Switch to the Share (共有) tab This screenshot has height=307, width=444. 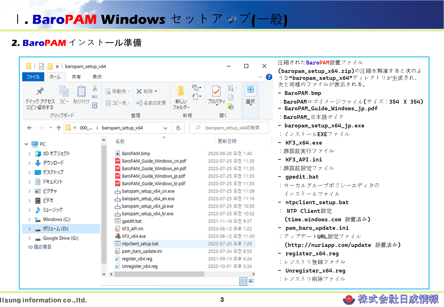pos(76,77)
